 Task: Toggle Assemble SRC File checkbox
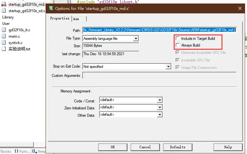click(x=178, y=60)
